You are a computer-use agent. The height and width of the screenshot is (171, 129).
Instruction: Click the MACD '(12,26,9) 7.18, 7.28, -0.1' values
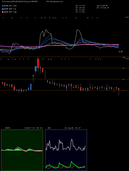[x=33, y=128]
